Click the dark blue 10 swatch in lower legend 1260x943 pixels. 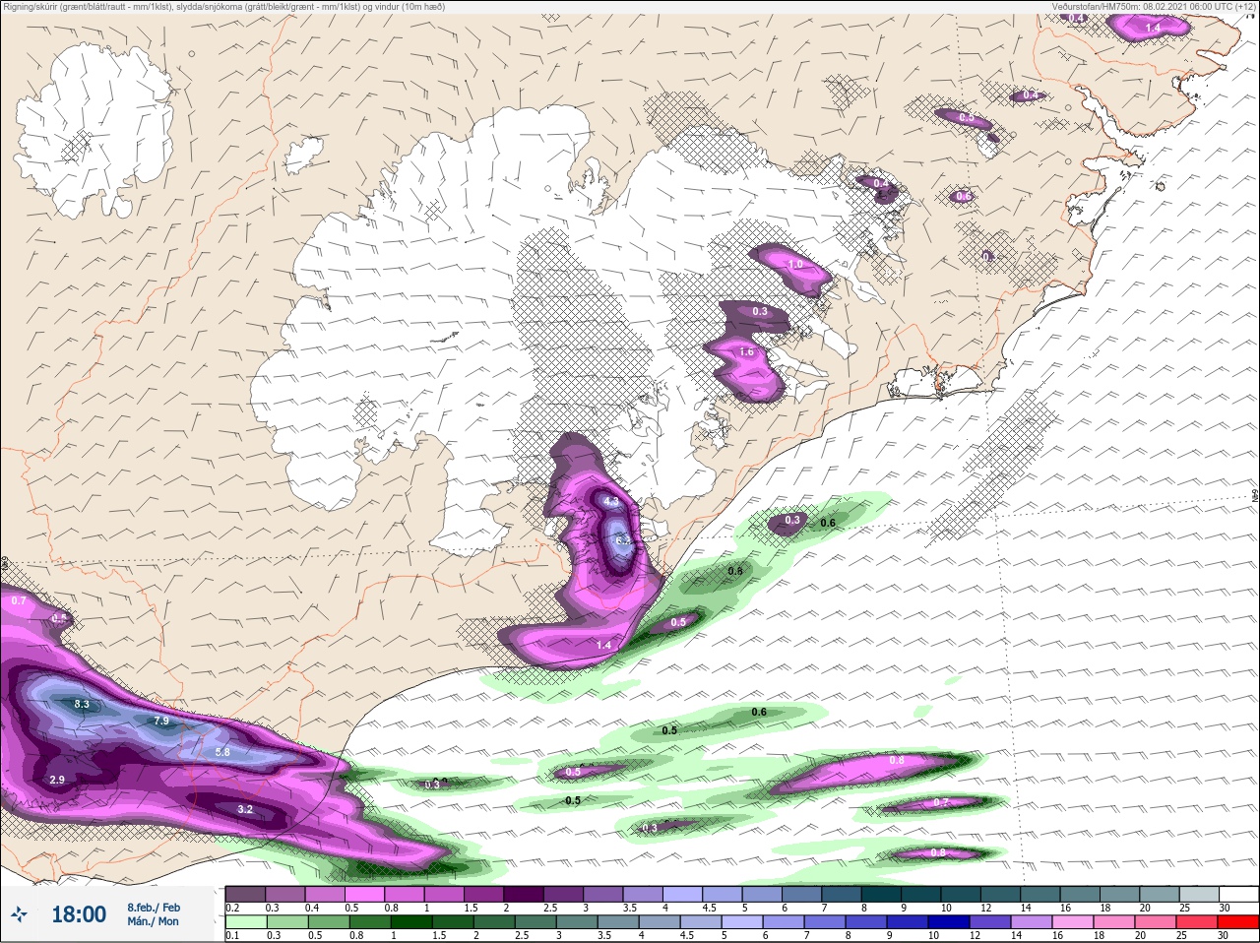pyautogui.click(x=949, y=921)
